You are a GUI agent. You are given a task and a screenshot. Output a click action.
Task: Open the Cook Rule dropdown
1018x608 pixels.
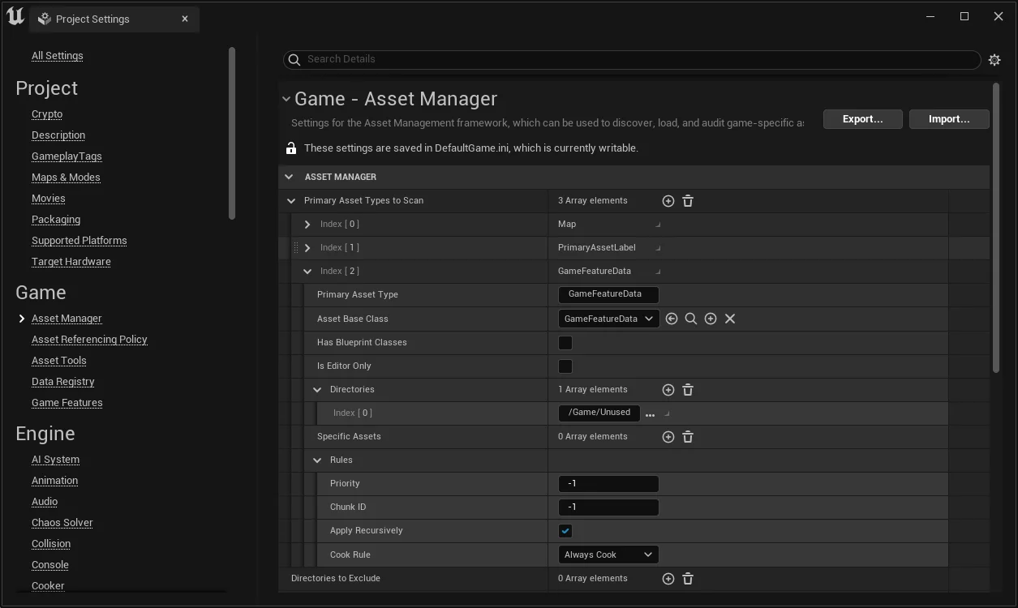pyautogui.click(x=608, y=554)
